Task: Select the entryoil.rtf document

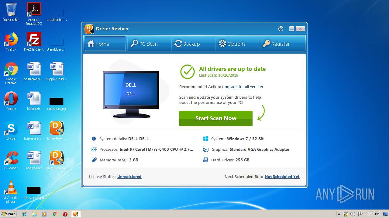Action: tap(34, 160)
